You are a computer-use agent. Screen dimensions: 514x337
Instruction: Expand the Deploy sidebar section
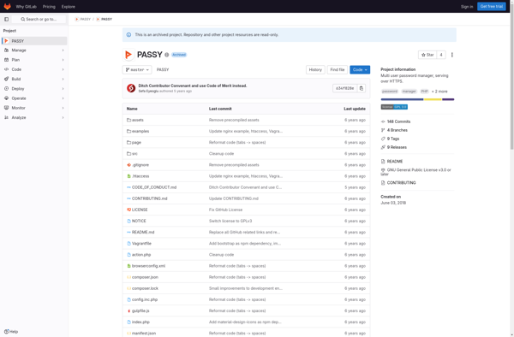pyautogui.click(x=33, y=89)
